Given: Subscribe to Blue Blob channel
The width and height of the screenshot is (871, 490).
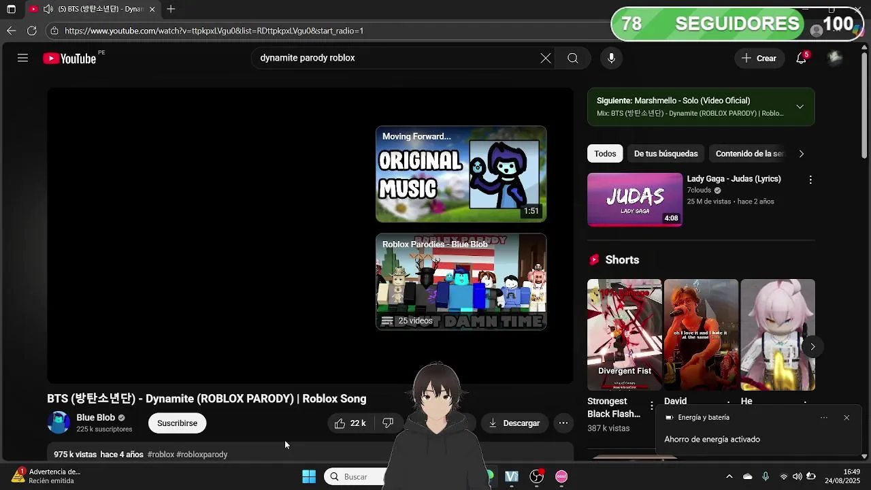Looking at the screenshot, I should click(177, 423).
